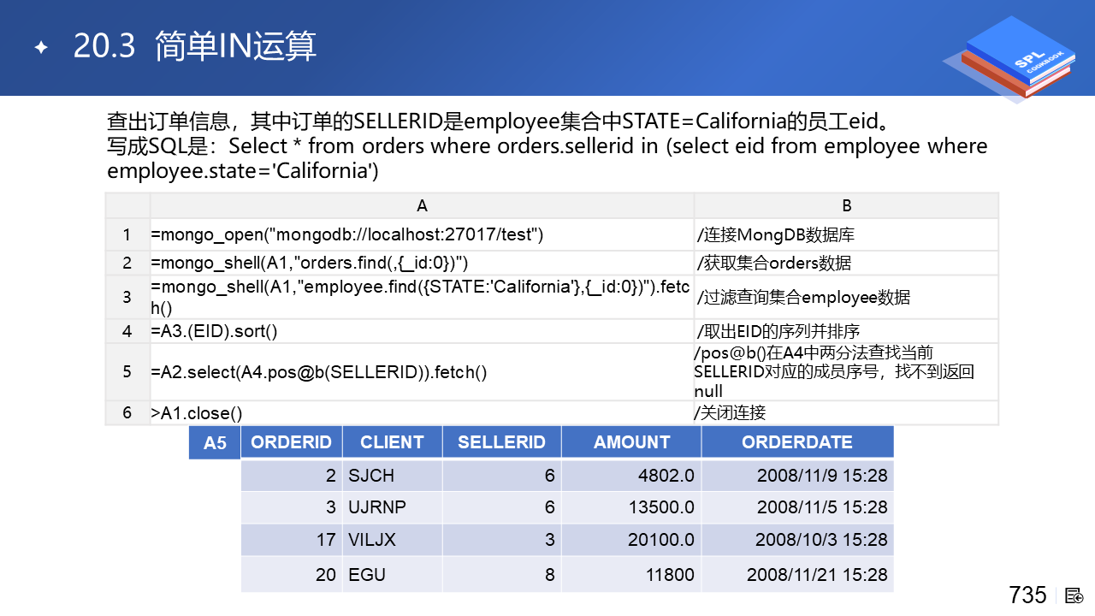Select the ORDERDATE column header
This screenshot has height=616, width=1095.
click(796, 442)
